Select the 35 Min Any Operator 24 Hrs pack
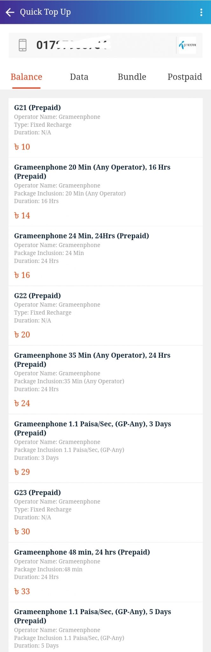Viewport: 211px width, 652px height. click(105, 380)
